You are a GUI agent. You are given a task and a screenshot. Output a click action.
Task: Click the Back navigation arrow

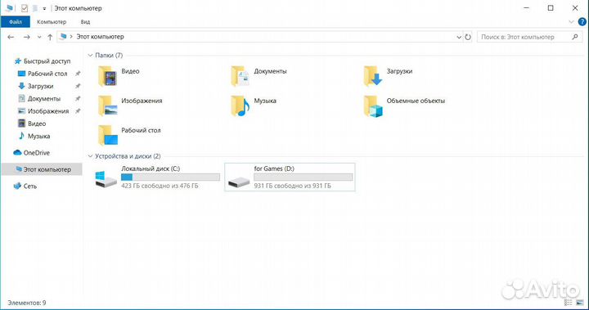pyautogui.click(x=11, y=37)
